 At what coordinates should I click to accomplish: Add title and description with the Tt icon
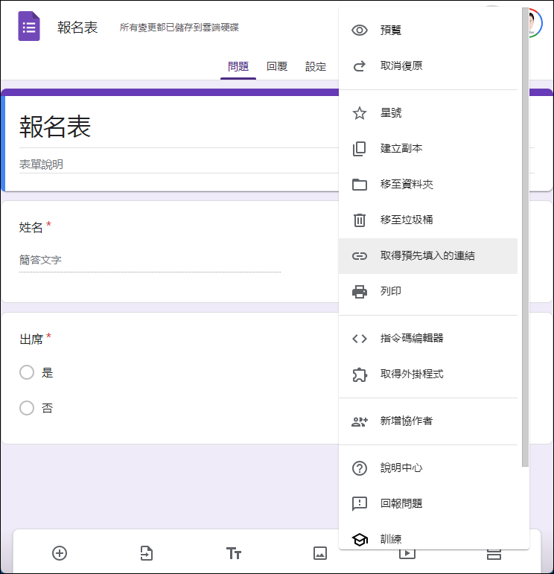(234, 553)
